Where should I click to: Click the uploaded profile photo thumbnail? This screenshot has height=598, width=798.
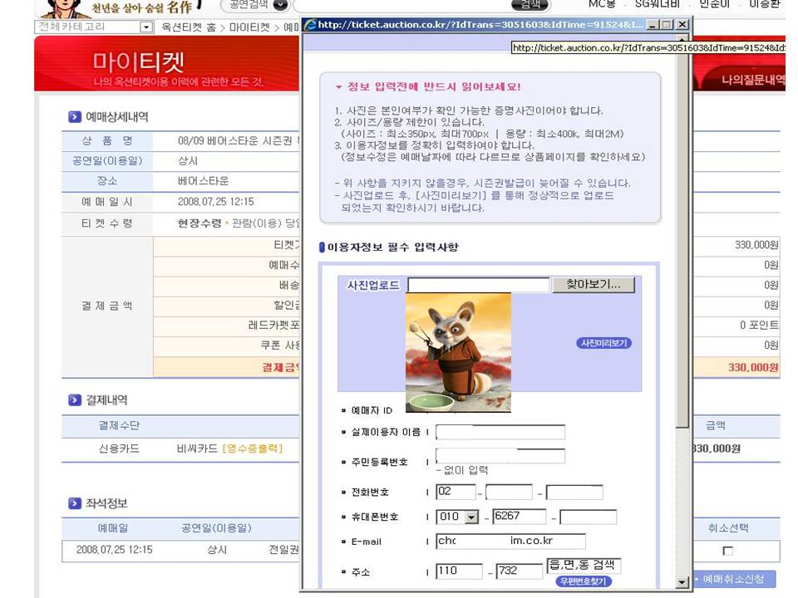(x=458, y=352)
